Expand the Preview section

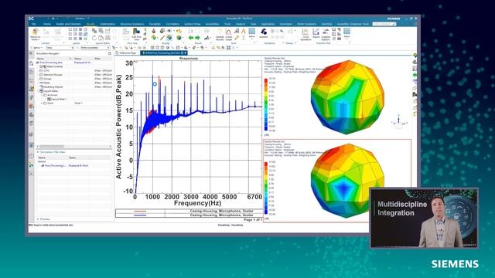[x=38, y=219]
